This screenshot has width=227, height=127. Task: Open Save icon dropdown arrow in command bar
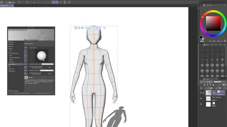(x=16, y=2)
